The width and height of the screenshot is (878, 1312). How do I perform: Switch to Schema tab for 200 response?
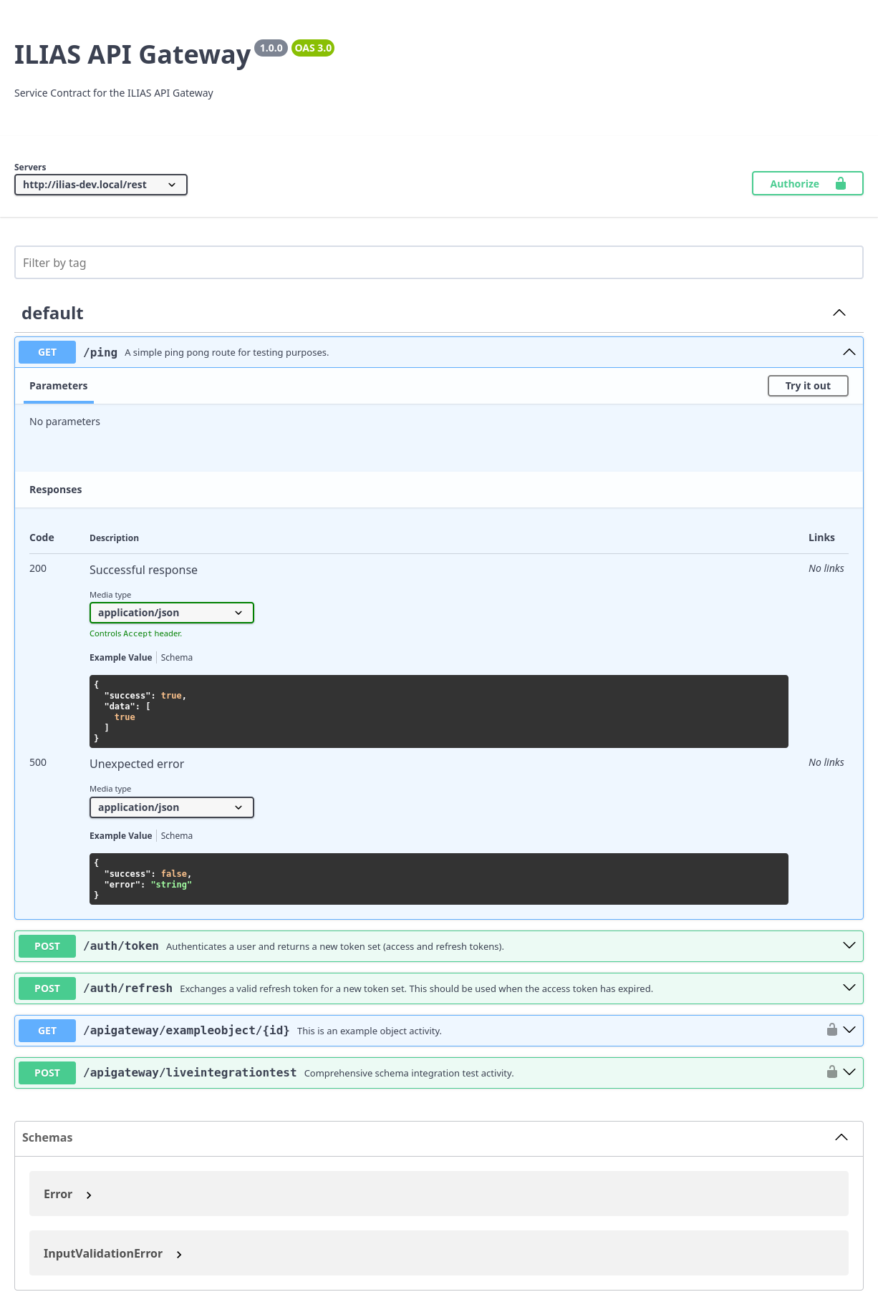click(177, 658)
